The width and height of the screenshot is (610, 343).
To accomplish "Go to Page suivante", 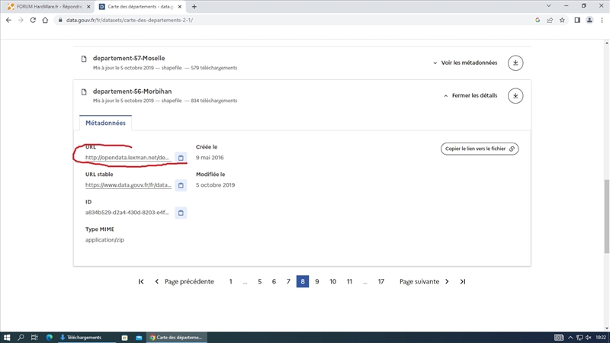I will point(424,281).
